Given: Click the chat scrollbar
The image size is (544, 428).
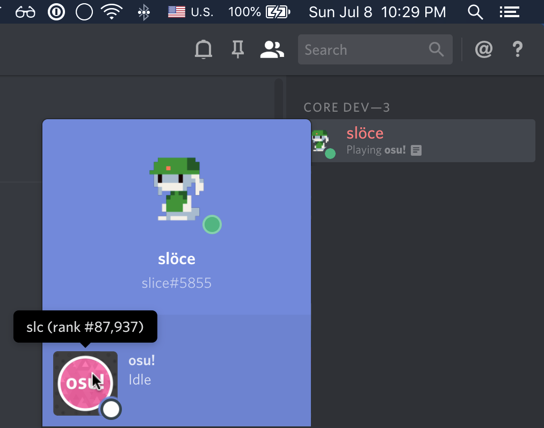Looking at the screenshot, I should [x=279, y=99].
